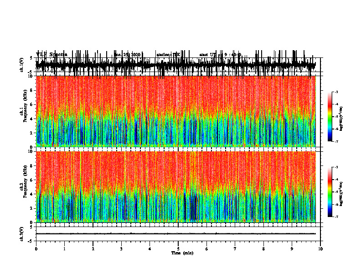This screenshot has width=361, height=279.
Task: Click the -7 label on ch.1 colorbar
Action: pyautogui.click(x=336, y=141)
